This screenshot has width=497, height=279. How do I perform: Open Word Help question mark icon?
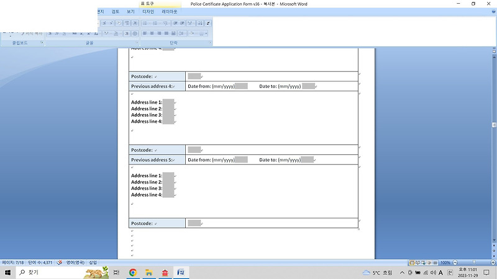(x=493, y=11)
